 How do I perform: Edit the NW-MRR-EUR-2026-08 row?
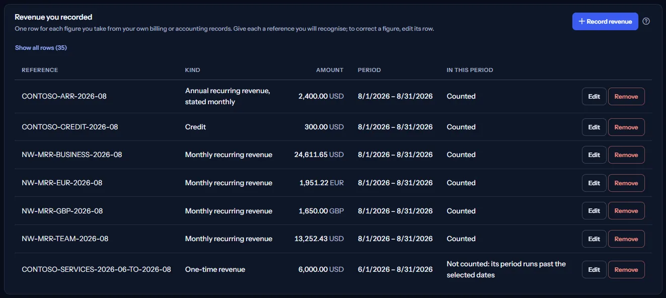point(594,183)
